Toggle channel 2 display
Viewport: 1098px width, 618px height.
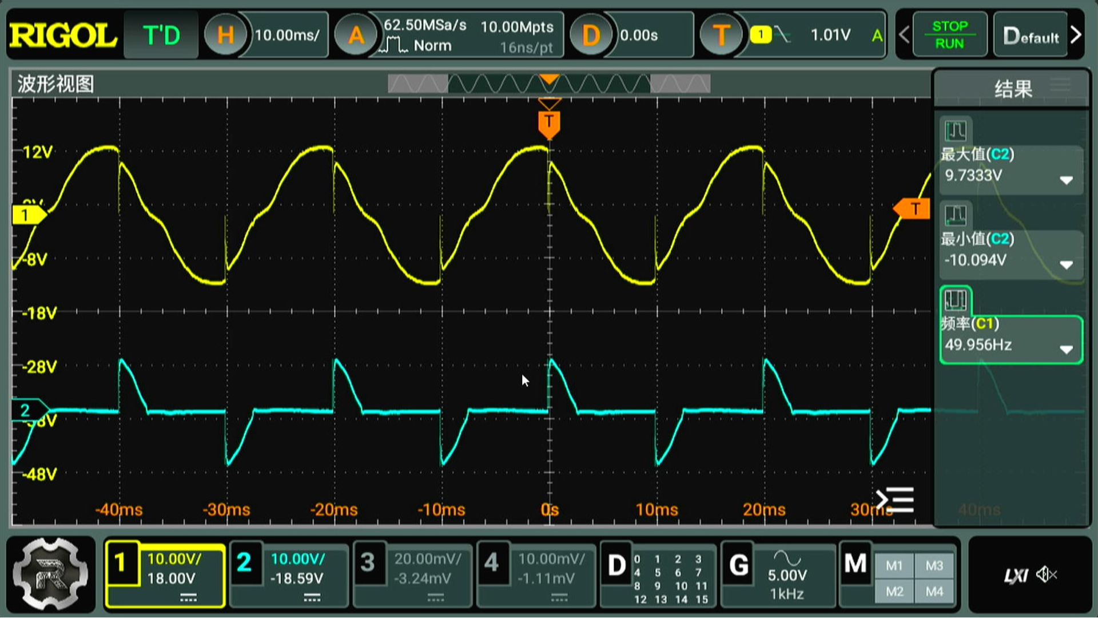244,563
